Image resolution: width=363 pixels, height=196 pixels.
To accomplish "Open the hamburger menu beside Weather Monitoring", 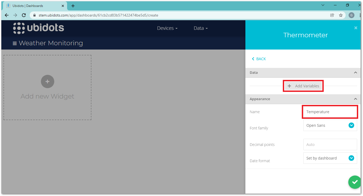I will click(15, 43).
